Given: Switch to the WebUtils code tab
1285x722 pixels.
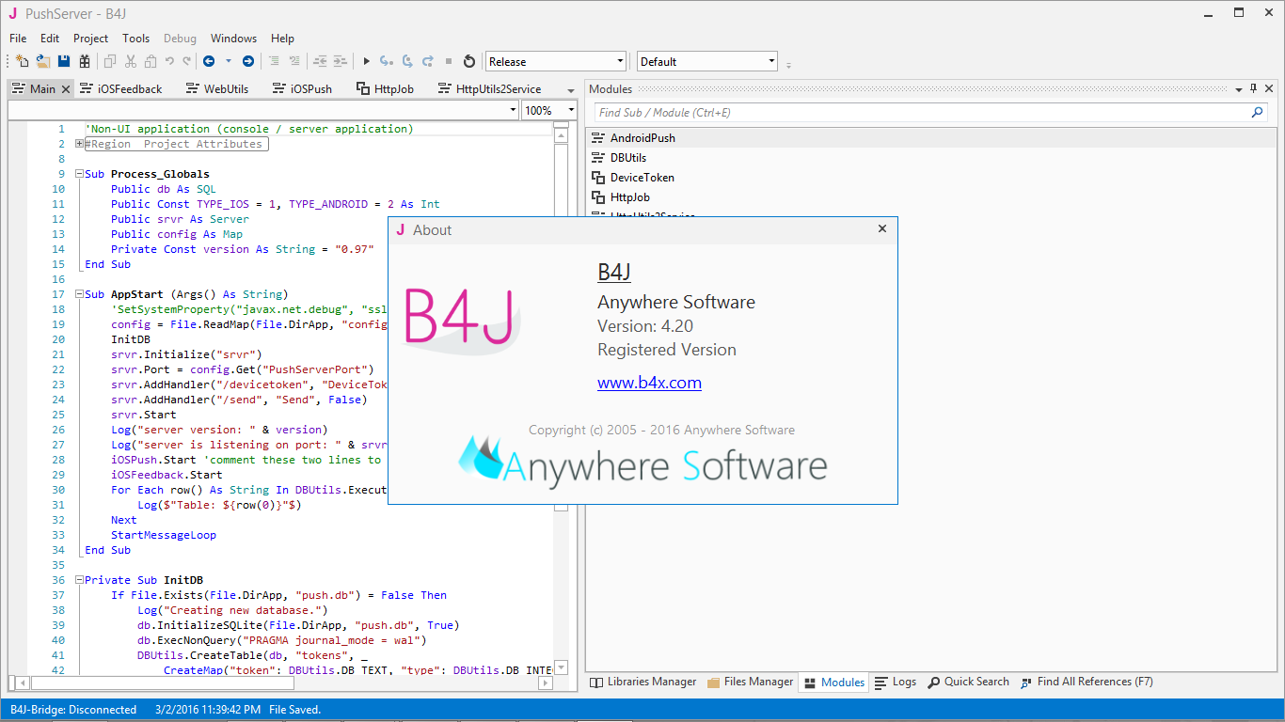Looking at the screenshot, I should click(x=217, y=89).
